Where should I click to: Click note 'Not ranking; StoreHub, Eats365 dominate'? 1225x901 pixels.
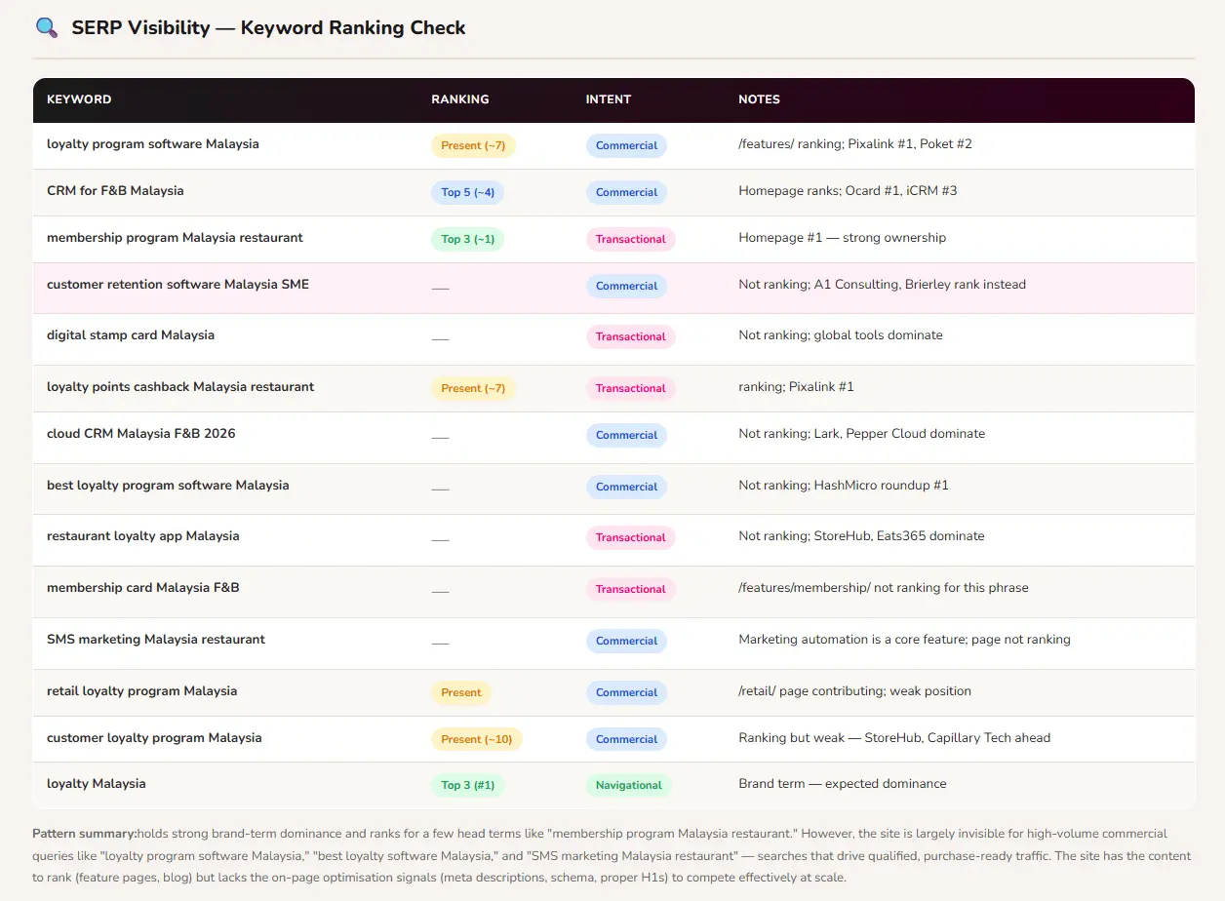tap(861, 536)
